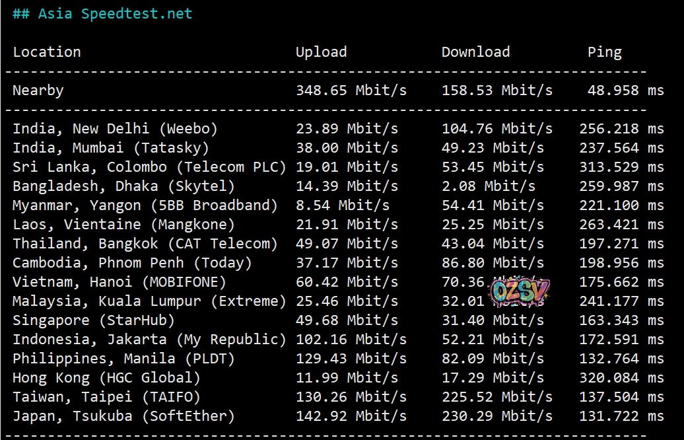Click the India, New Delhi (Weebo) entry

click(x=115, y=129)
